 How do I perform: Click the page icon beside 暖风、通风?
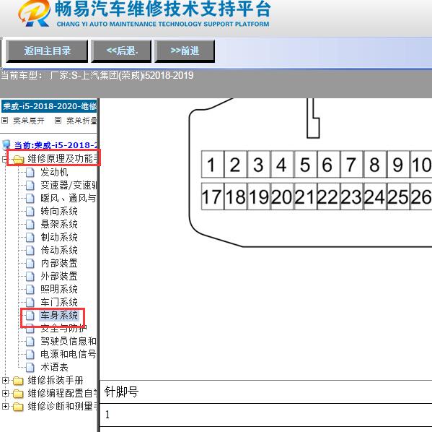[x=30, y=199]
